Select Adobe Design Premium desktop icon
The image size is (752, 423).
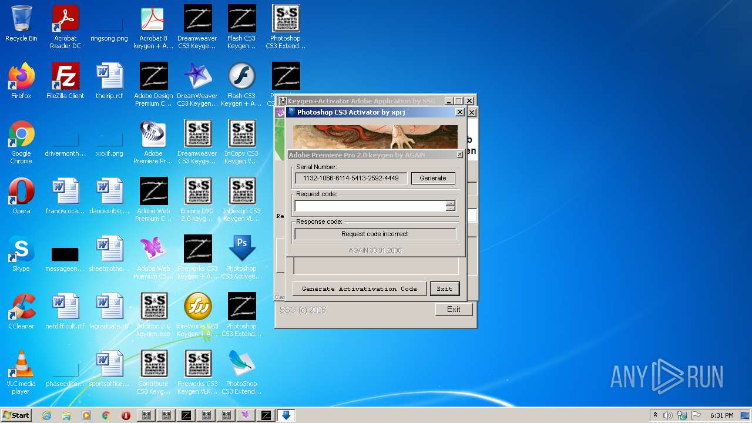click(153, 84)
